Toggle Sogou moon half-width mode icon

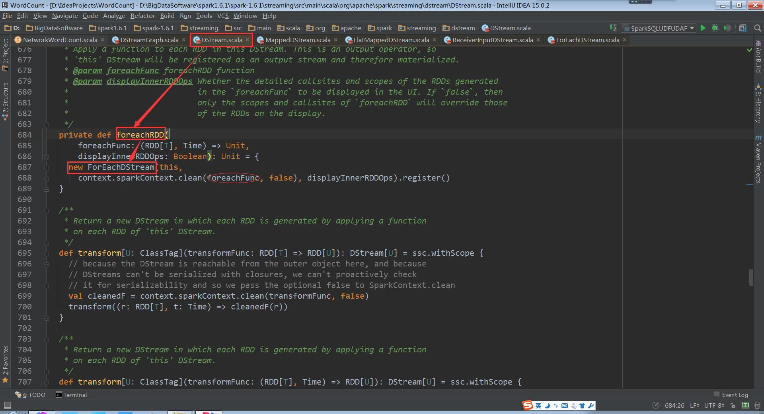(x=548, y=406)
